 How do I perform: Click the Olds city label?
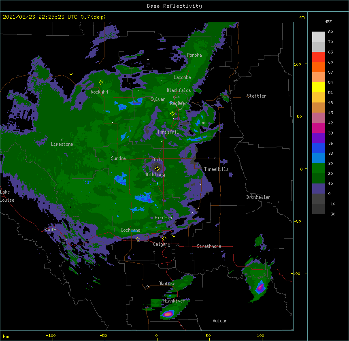pyautogui.click(x=157, y=160)
